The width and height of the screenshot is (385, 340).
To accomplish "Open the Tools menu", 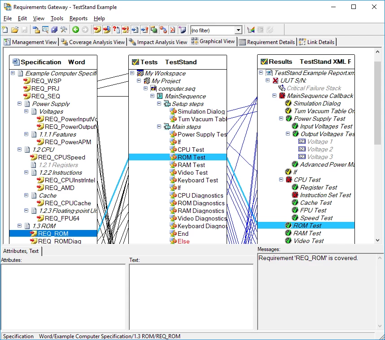I will click(x=57, y=18).
